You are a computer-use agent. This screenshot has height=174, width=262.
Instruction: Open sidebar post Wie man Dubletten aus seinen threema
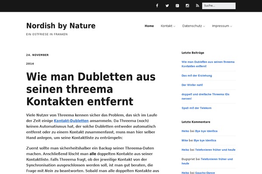(208, 64)
